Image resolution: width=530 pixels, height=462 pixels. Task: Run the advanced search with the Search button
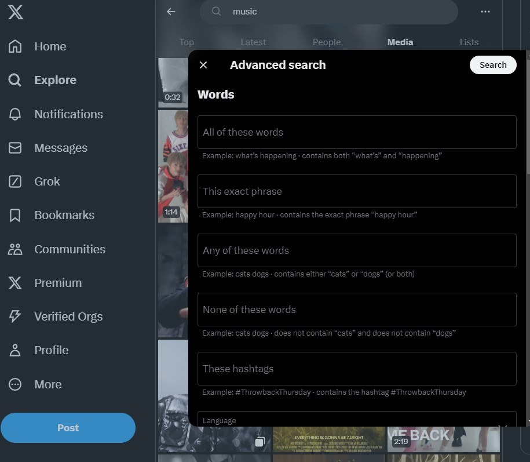point(492,65)
